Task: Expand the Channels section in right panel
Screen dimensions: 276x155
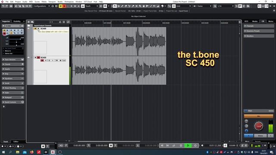Action: [x=259, y=26]
